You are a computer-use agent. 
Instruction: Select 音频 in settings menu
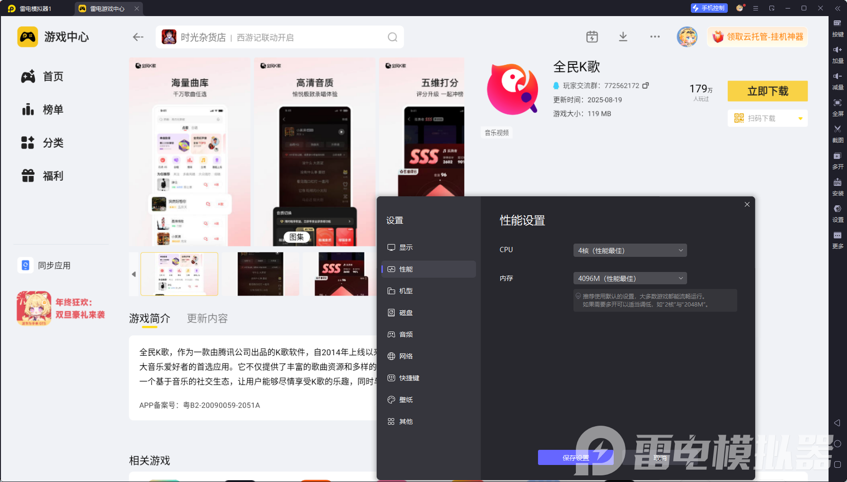[x=428, y=334]
